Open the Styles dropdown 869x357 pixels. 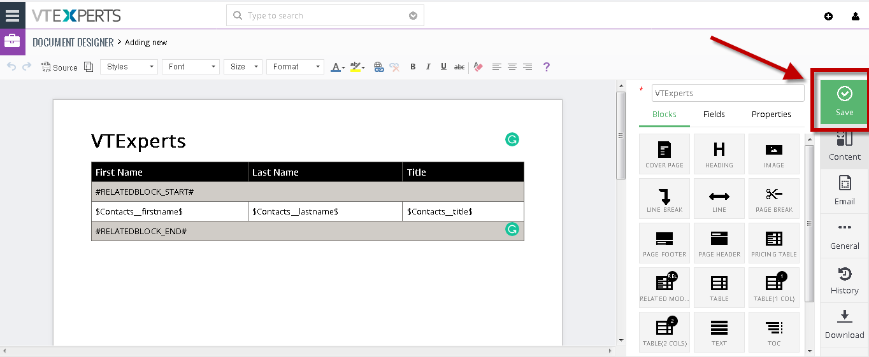(x=129, y=67)
